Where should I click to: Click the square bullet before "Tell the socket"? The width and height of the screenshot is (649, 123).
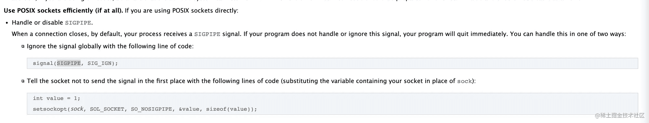[x=23, y=81]
